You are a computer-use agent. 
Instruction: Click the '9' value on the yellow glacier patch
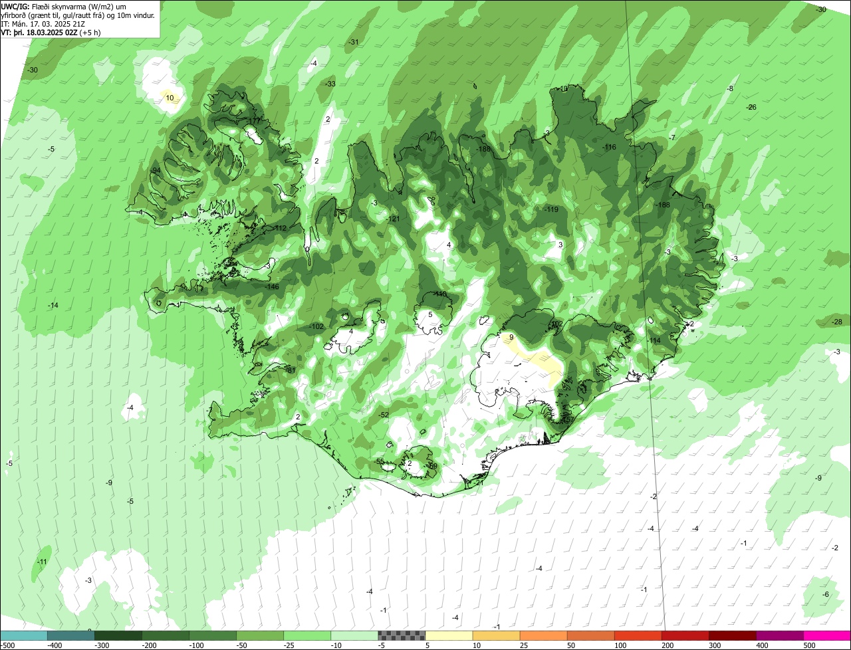(511, 338)
